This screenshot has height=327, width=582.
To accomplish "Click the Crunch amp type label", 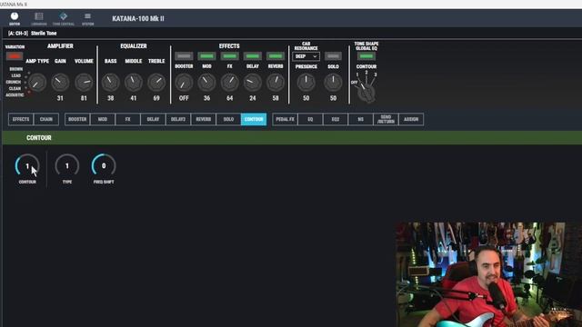I will point(14,82).
